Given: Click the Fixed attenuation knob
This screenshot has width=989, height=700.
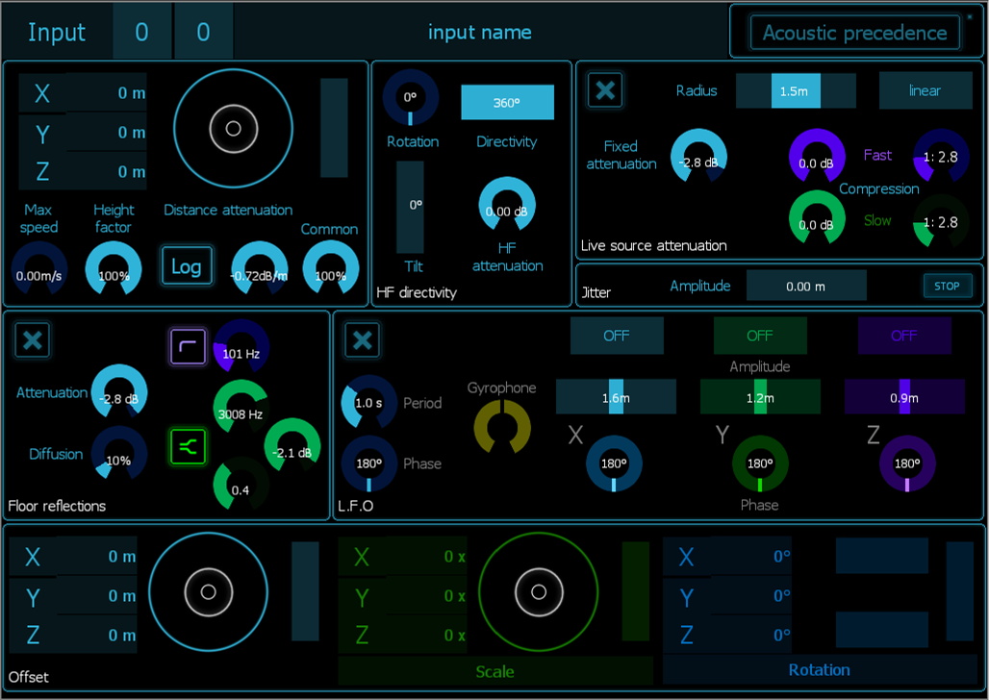Looking at the screenshot, I should [x=697, y=156].
